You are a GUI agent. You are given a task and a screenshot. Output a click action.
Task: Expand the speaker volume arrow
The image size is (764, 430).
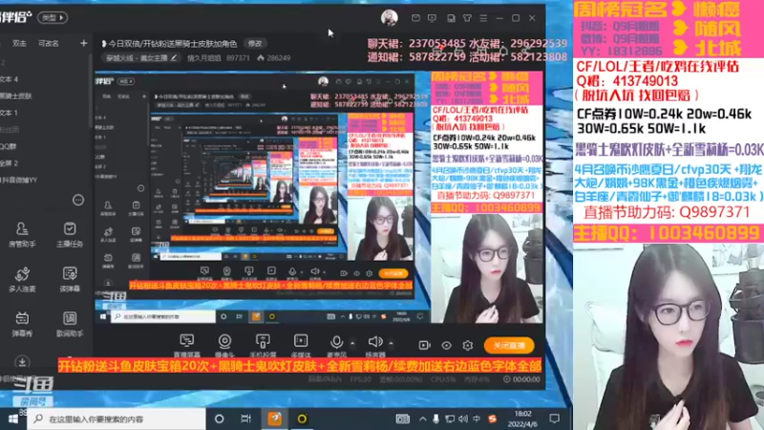point(391,344)
